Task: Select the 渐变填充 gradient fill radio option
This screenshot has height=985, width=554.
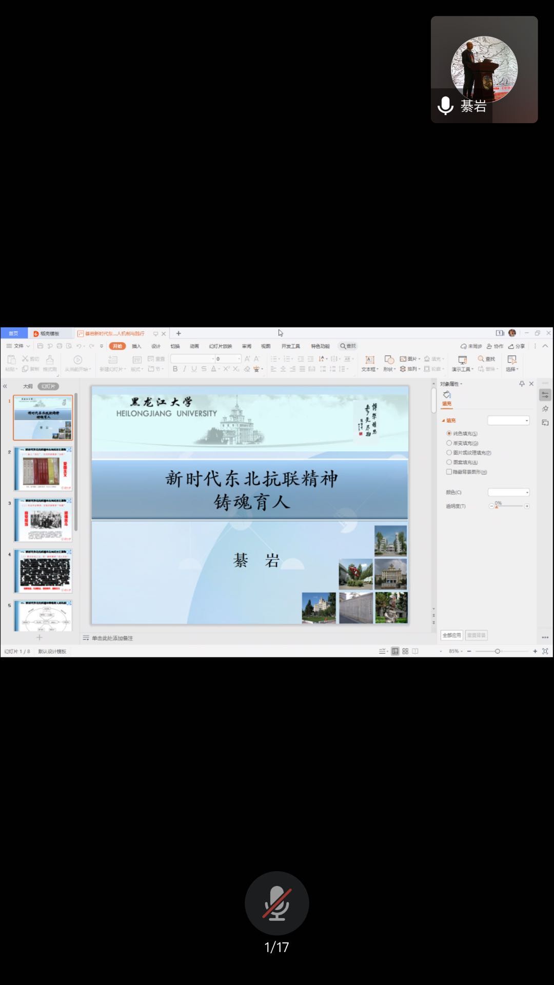Action: coord(449,443)
